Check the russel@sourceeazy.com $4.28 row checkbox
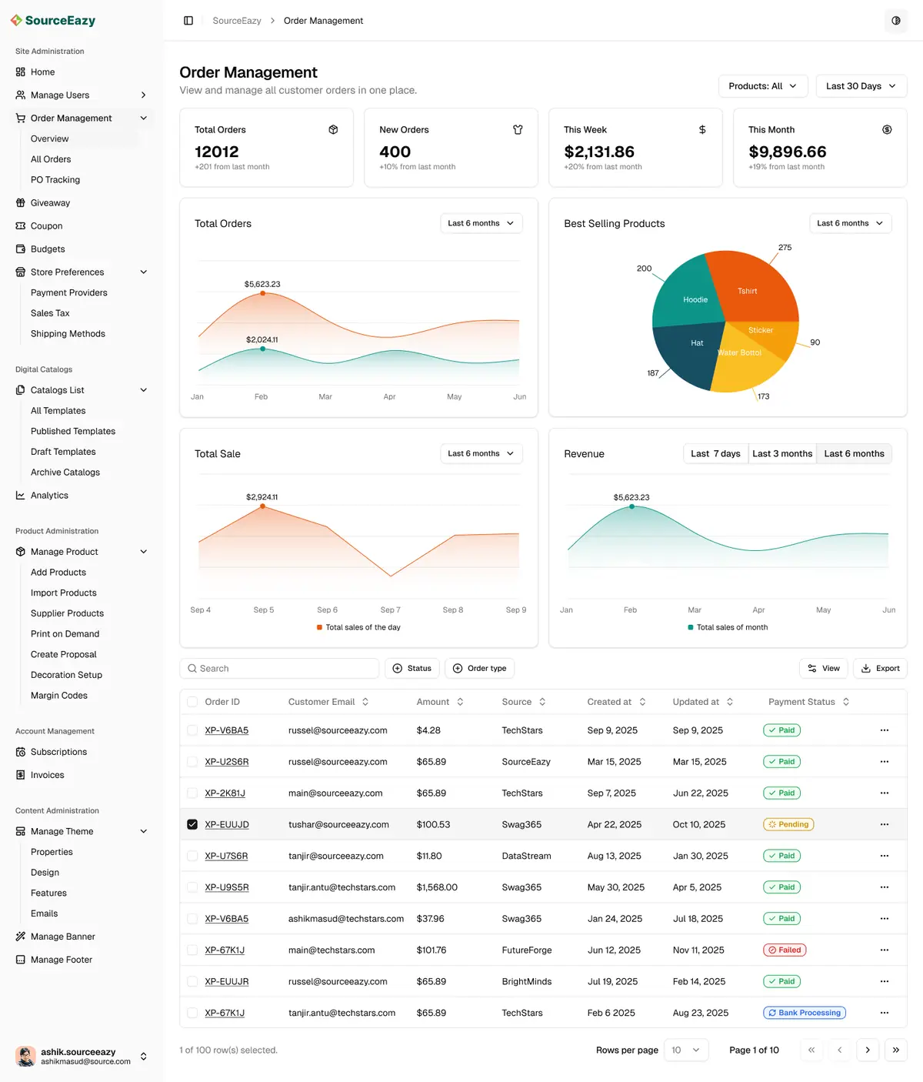This screenshot has width=923, height=1082. coord(192,730)
